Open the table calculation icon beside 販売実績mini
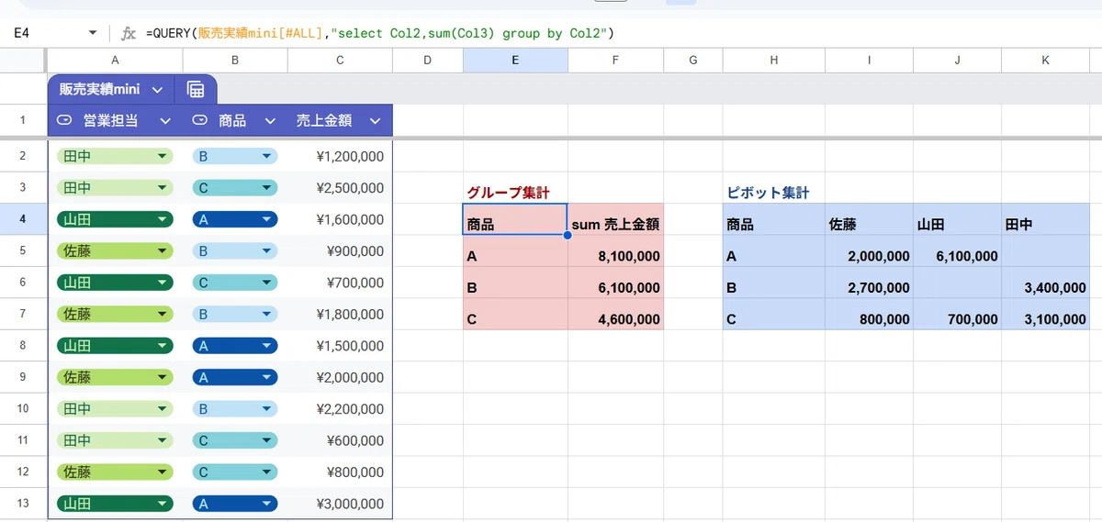Viewport: 1102px width, 522px height. (x=195, y=90)
